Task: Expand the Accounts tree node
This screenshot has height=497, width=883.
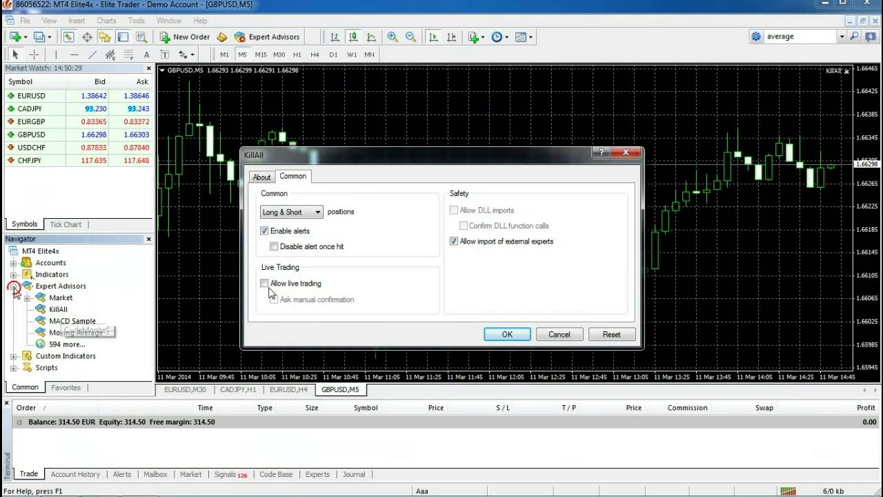Action: (x=13, y=263)
